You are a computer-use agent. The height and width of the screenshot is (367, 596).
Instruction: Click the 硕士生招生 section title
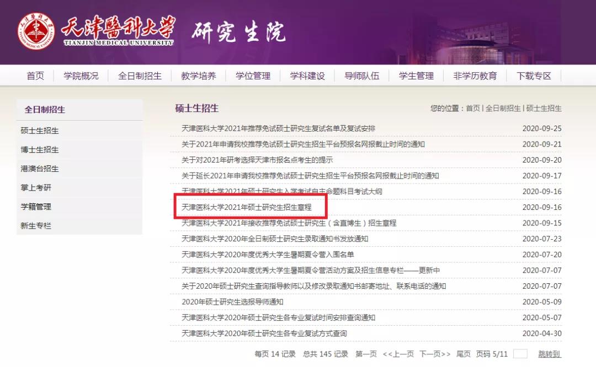click(x=196, y=108)
